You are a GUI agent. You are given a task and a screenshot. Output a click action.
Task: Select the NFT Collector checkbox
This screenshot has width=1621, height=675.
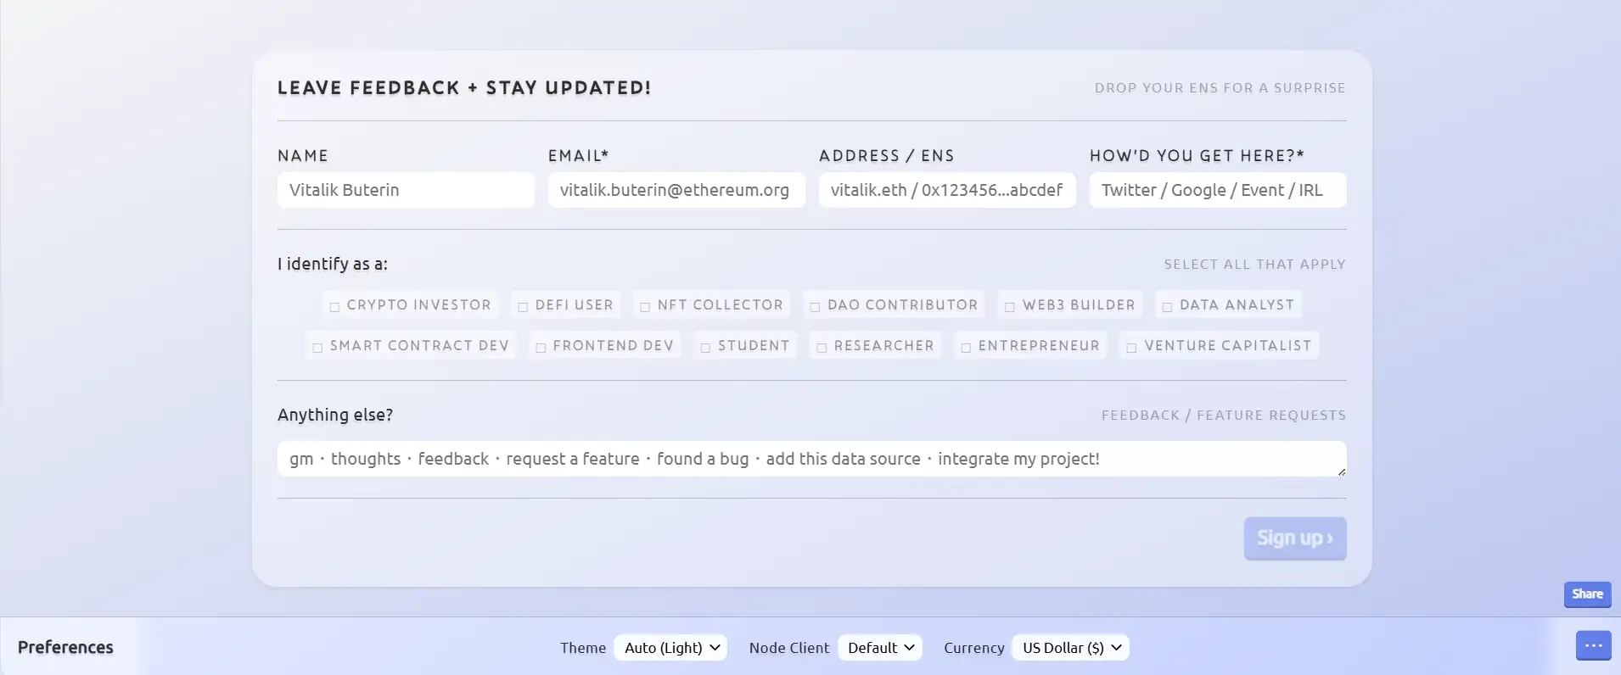coord(645,307)
